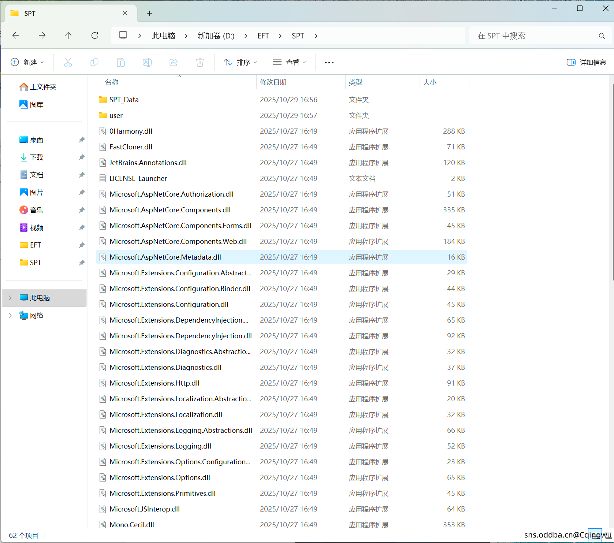
Task: Navigate back with the back arrow
Action: tap(16, 36)
